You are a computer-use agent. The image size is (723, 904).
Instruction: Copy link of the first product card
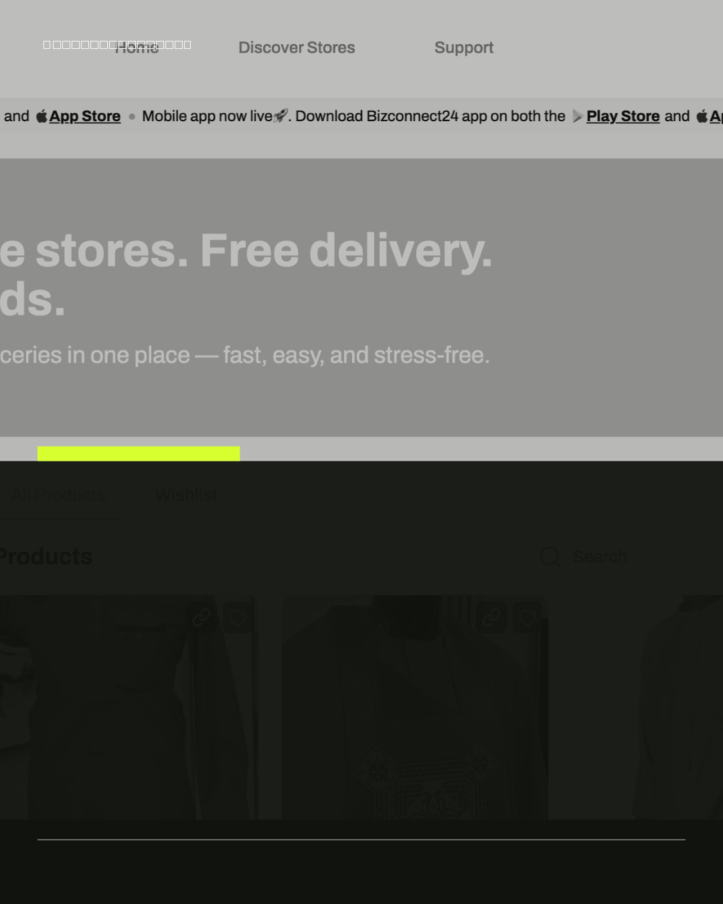tap(202, 617)
